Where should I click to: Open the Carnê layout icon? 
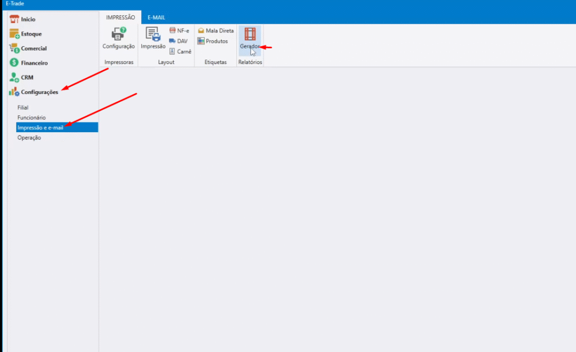[x=173, y=51]
